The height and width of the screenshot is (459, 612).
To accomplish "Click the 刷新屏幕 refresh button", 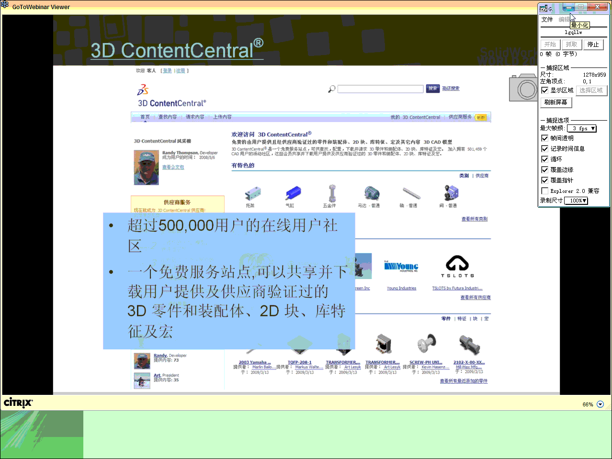I will (x=556, y=102).
